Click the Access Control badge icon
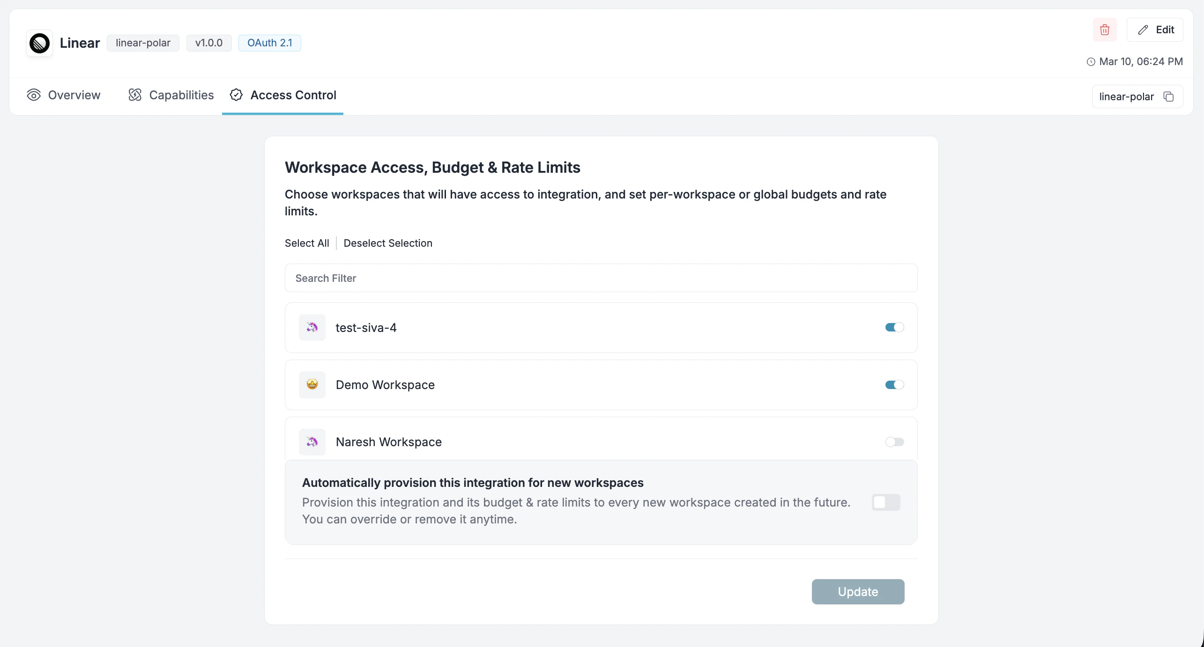 pyautogui.click(x=236, y=95)
